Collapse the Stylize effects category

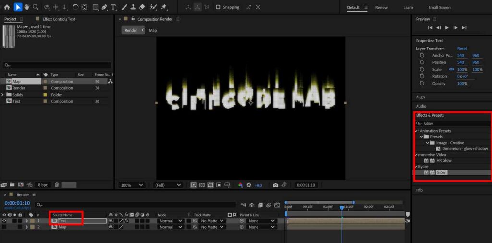tap(416, 167)
